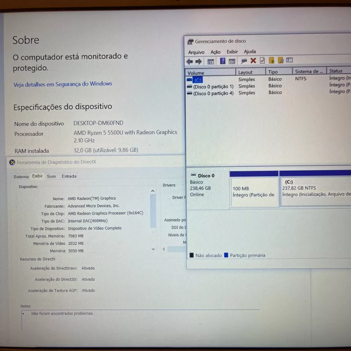Switch to the Som tab
Screen dimensions: 351x351
51,177
